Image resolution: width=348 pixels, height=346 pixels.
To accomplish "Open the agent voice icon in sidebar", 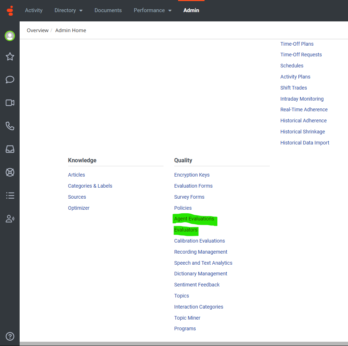I will pos(10,219).
